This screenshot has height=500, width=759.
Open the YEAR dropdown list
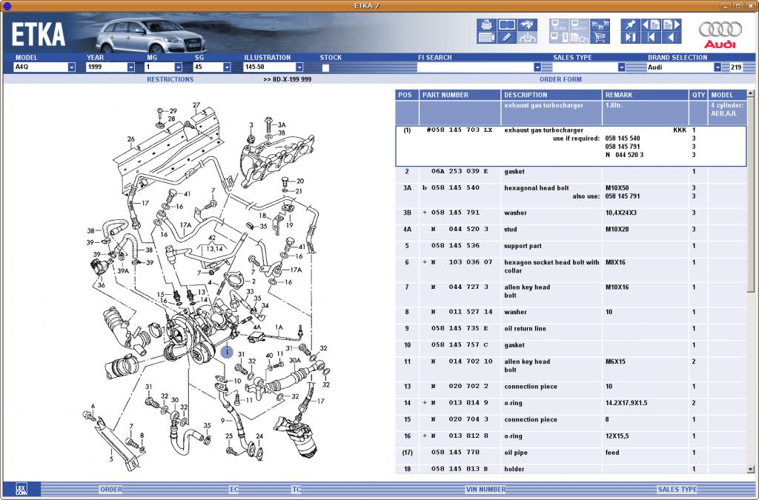click(x=130, y=67)
